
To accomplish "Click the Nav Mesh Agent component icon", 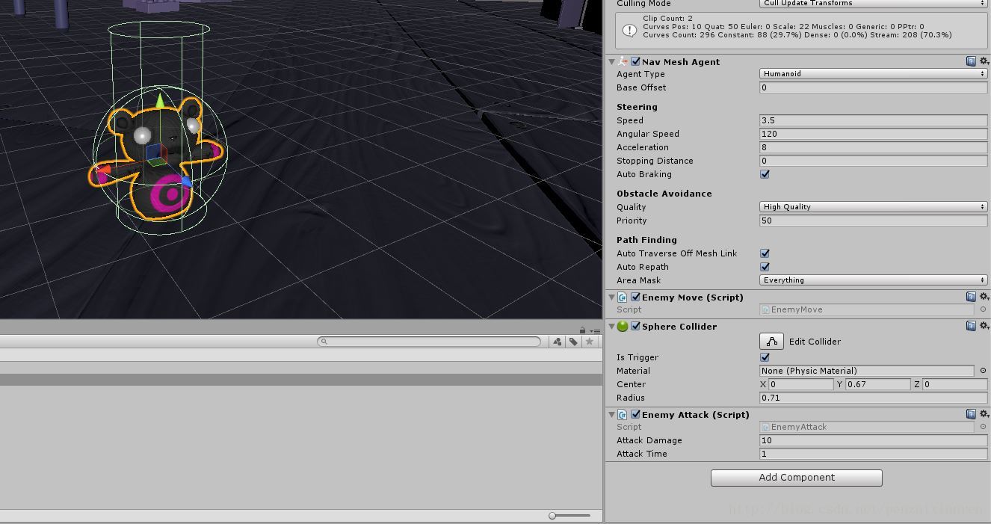I will [623, 61].
